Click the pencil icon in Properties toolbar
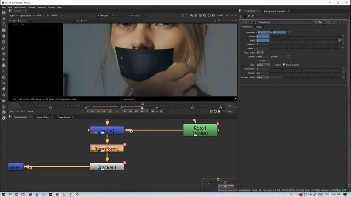 pyautogui.click(x=253, y=16)
